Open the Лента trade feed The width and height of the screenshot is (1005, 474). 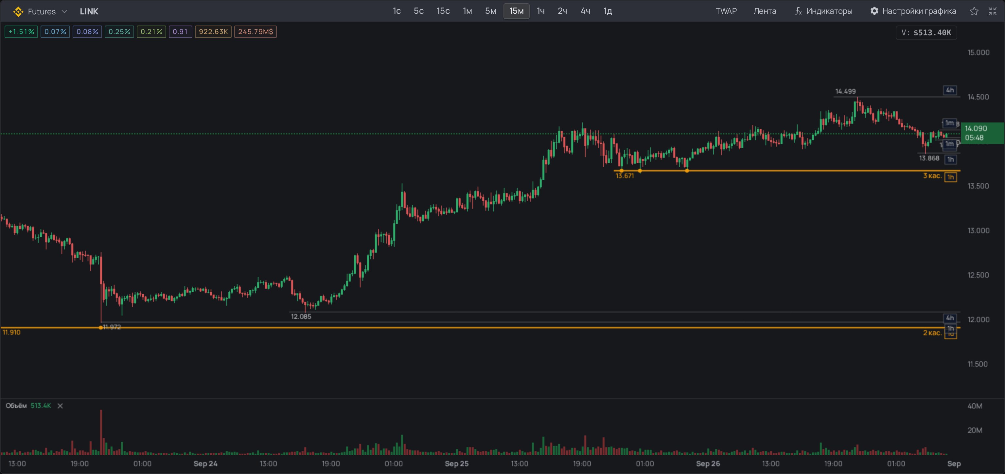pyautogui.click(x=765, y=11)
